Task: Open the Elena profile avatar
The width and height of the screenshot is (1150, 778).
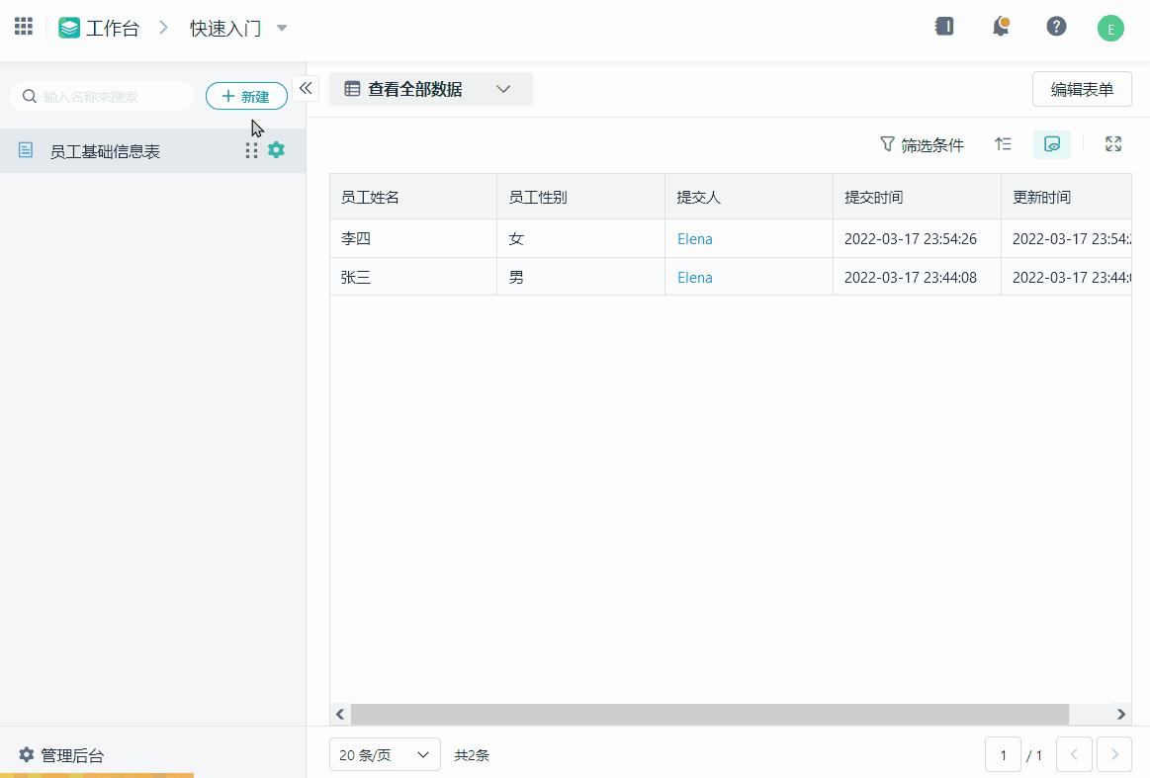Action: pos(1110,27)
